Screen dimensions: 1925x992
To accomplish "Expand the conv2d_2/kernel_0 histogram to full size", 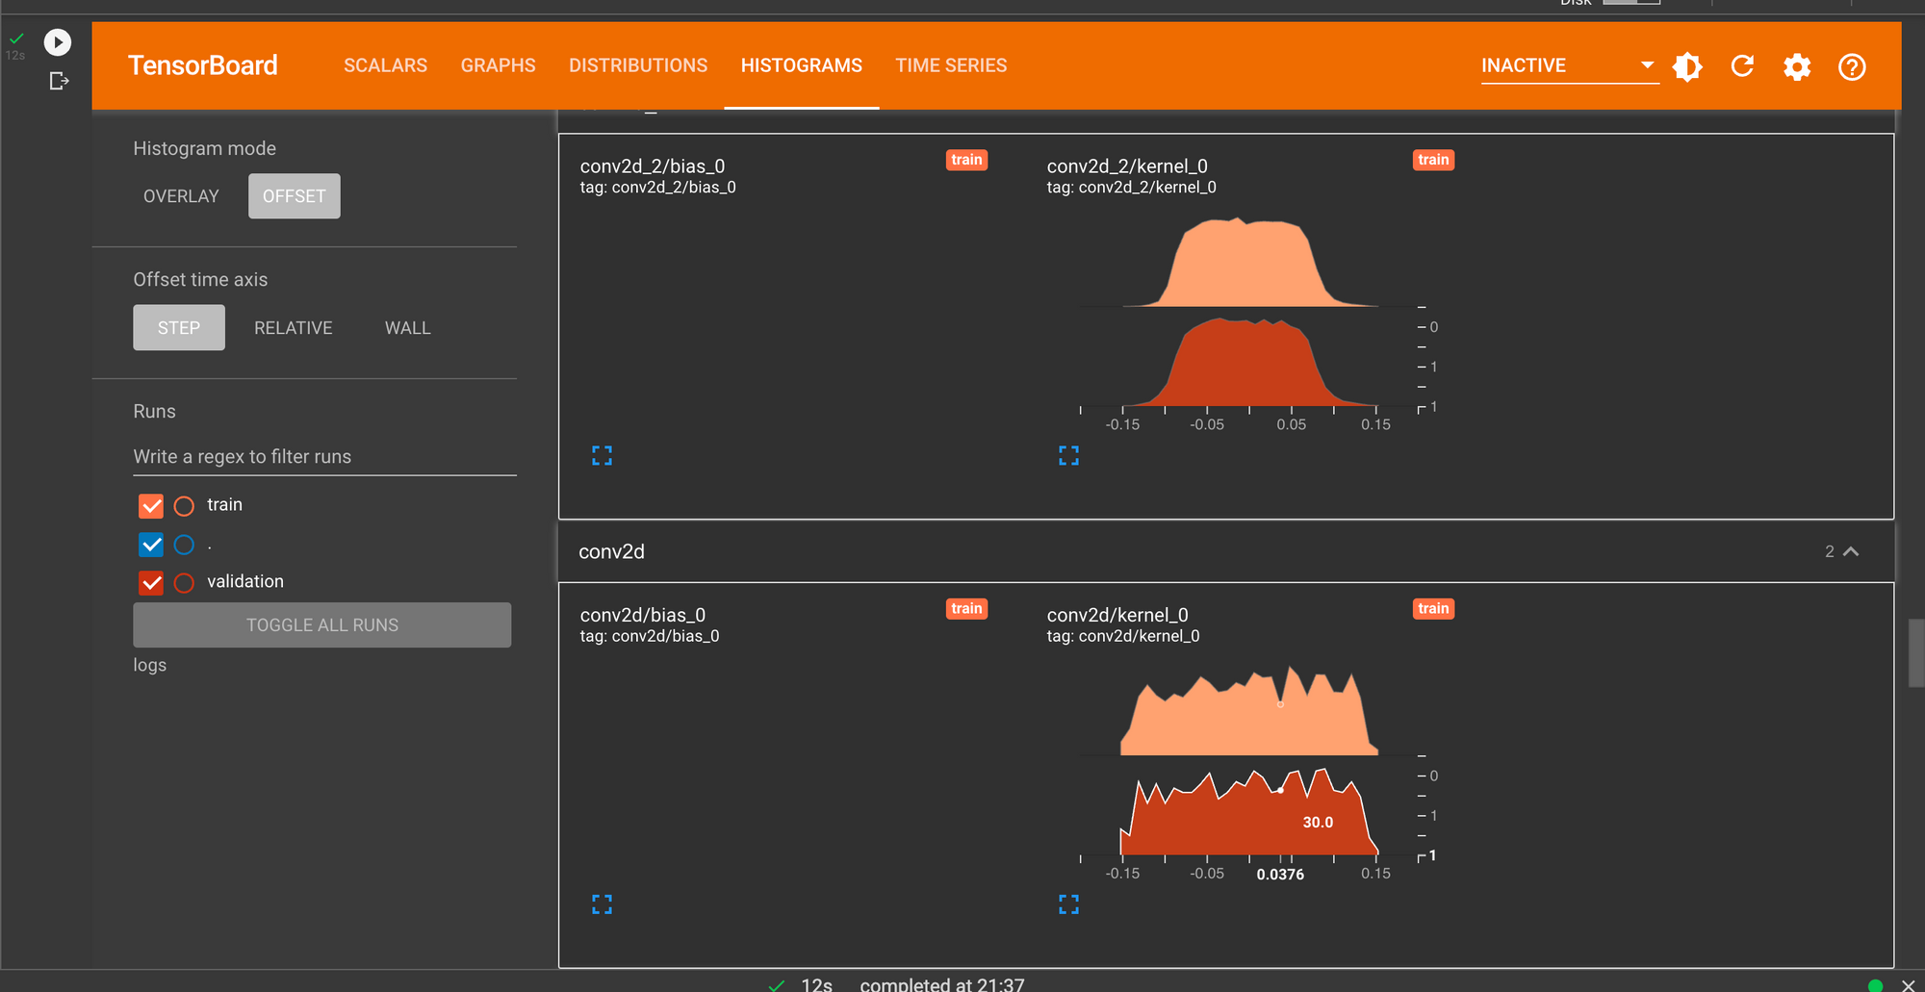I will pos(1068,456).
